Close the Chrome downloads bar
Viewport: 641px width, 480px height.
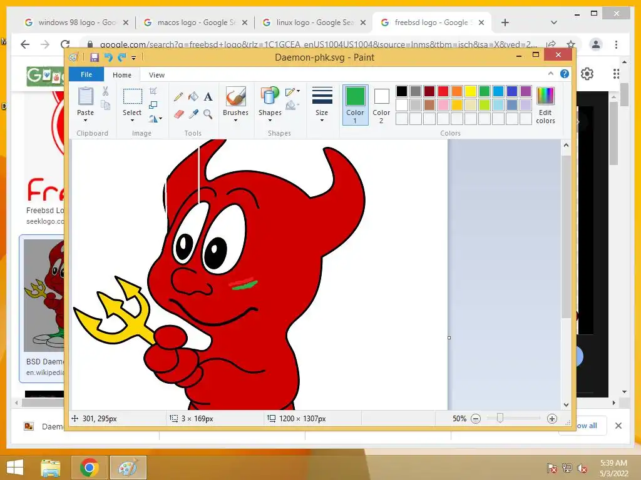click(x=618, y=426)
